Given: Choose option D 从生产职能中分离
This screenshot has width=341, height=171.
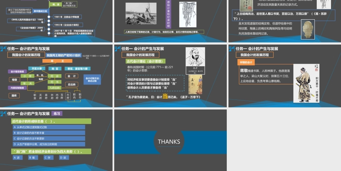Looking at the screenshot, I should tap(49, 144).
